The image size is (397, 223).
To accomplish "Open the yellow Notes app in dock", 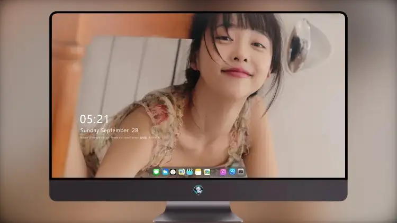I will 198,172.
